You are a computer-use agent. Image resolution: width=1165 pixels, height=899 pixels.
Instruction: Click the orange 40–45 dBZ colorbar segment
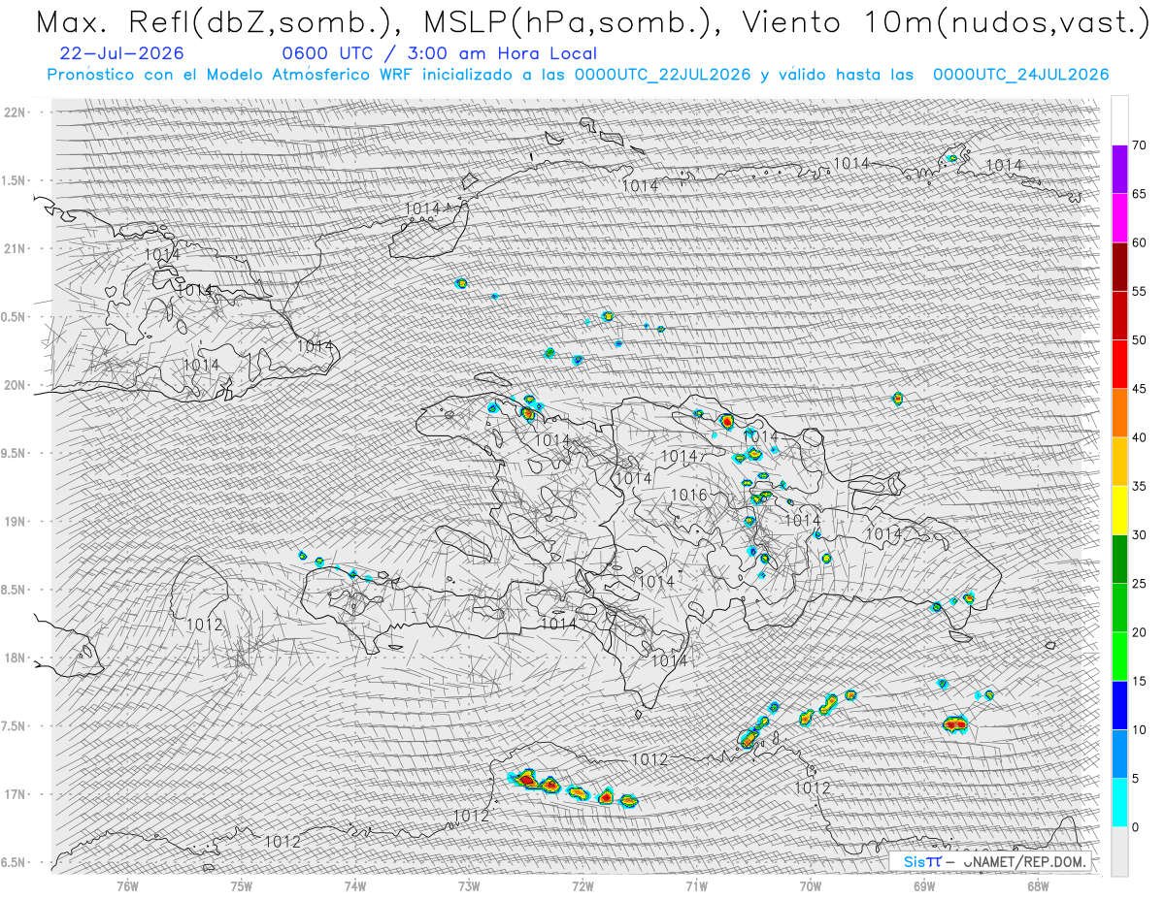(1119, 413)
